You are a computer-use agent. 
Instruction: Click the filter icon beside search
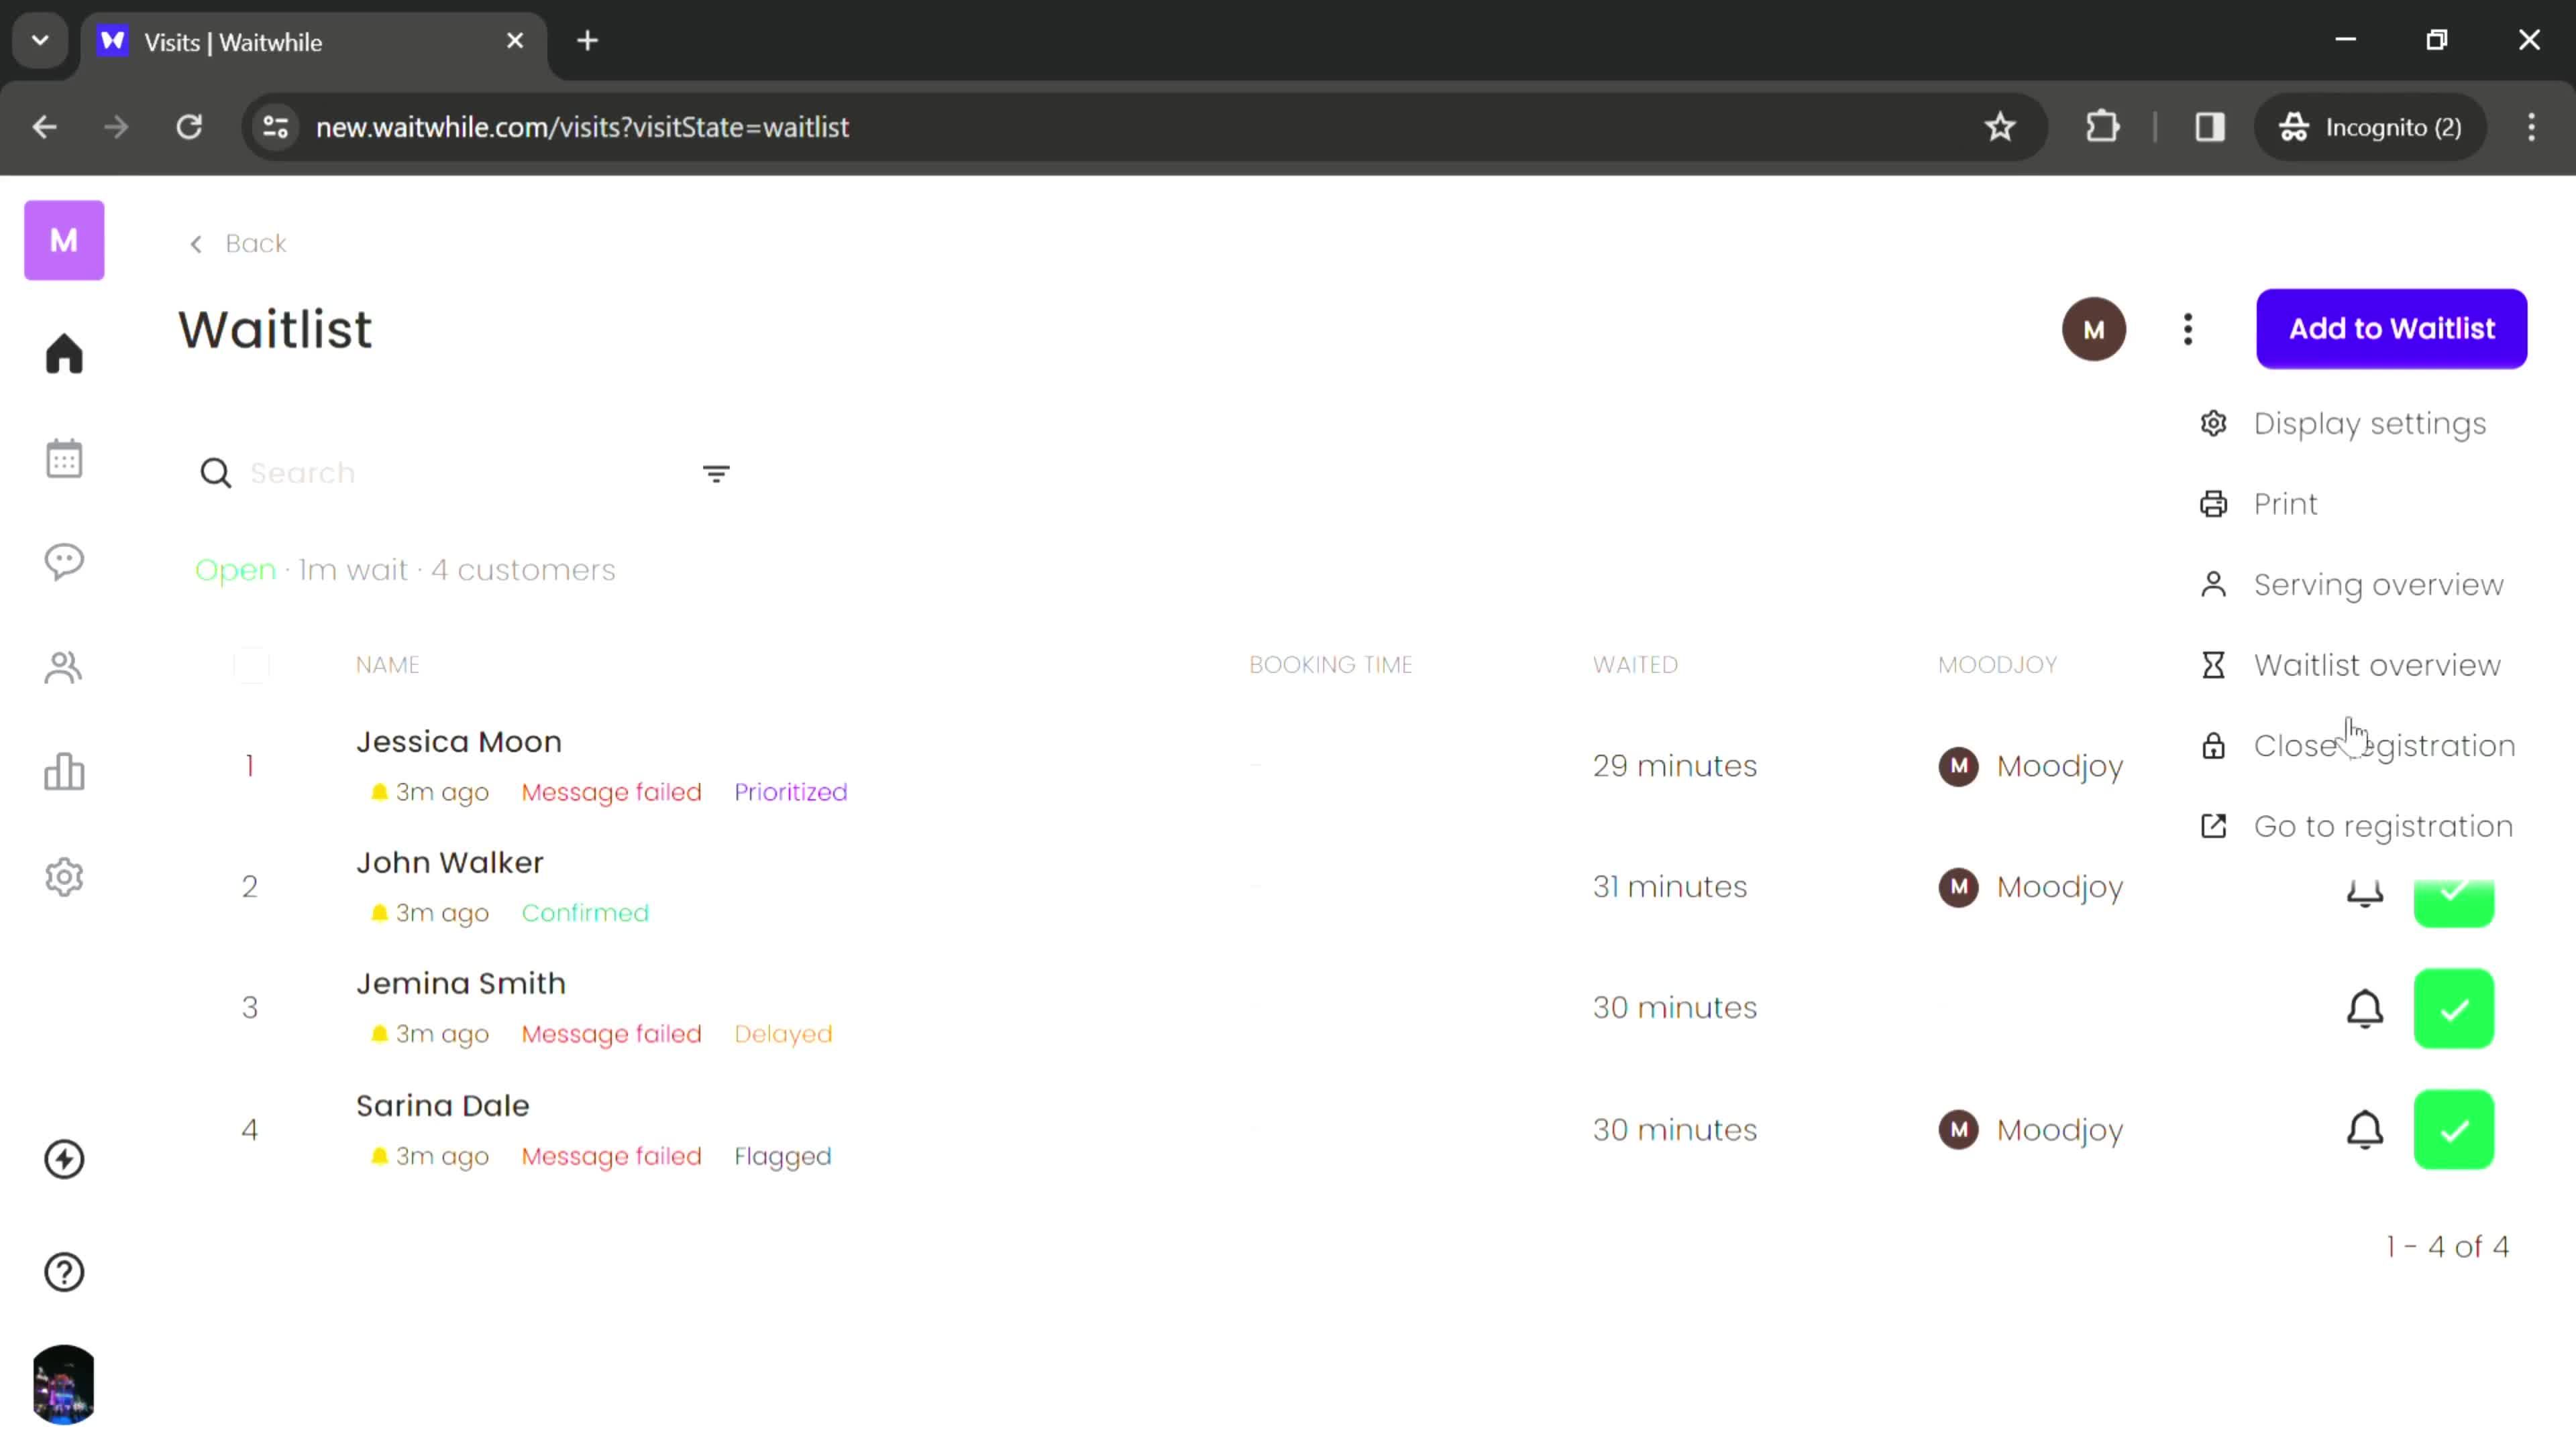pos(716,473)
